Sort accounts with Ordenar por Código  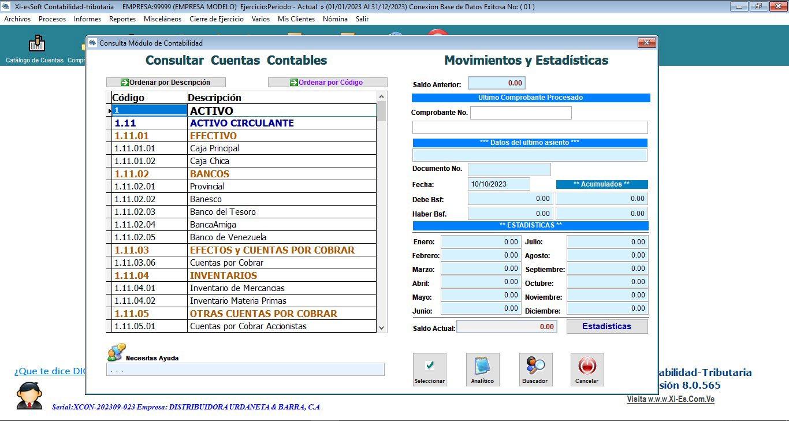(x=327, y=83)
